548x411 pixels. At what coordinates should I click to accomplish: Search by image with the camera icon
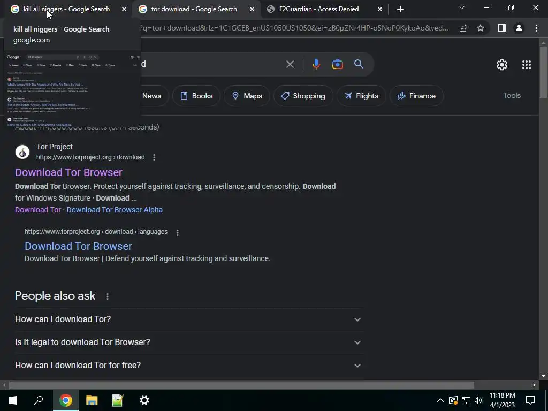click(x=337, y=64)
